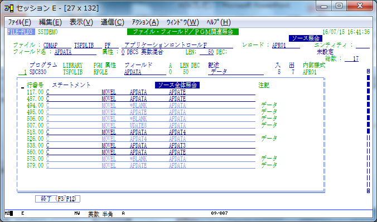Open the ウィンドウ(W) menu
Screen dimensions: 377x222
click(183, 22)
